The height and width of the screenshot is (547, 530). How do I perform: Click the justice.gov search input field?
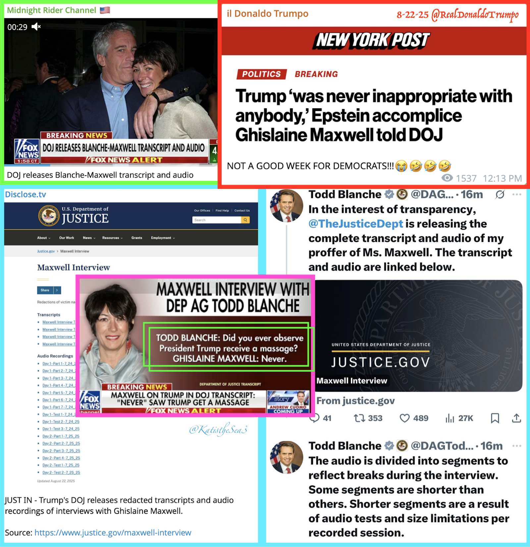click(x=217, y=220)
